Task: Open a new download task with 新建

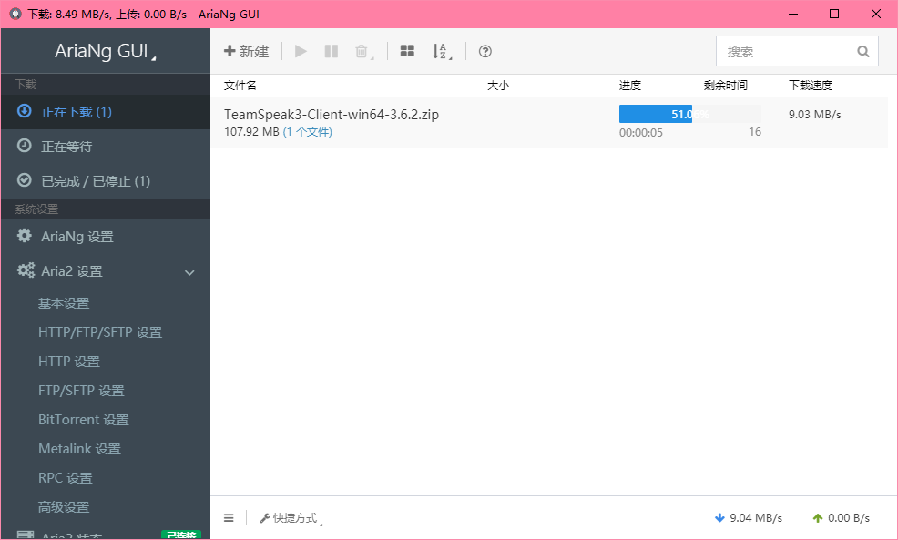Action: [x=245, y=51]
